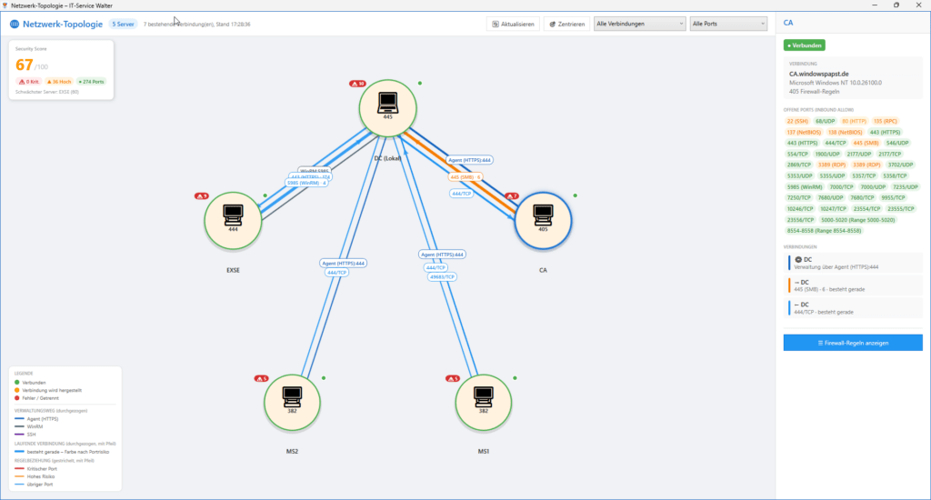Screen dimensions: 931x500
Task: Open DC 445 (SMB) besteht gerade entry
Action: coord(855,285)
